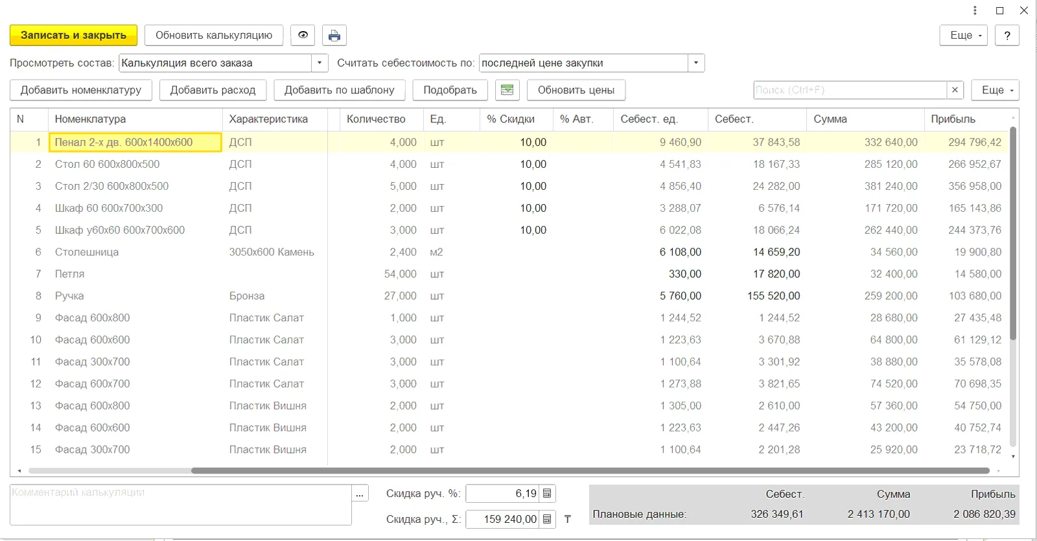Open the table toolbar Еще menu
Screen dimensions: 1037x541
coord(995,90)
